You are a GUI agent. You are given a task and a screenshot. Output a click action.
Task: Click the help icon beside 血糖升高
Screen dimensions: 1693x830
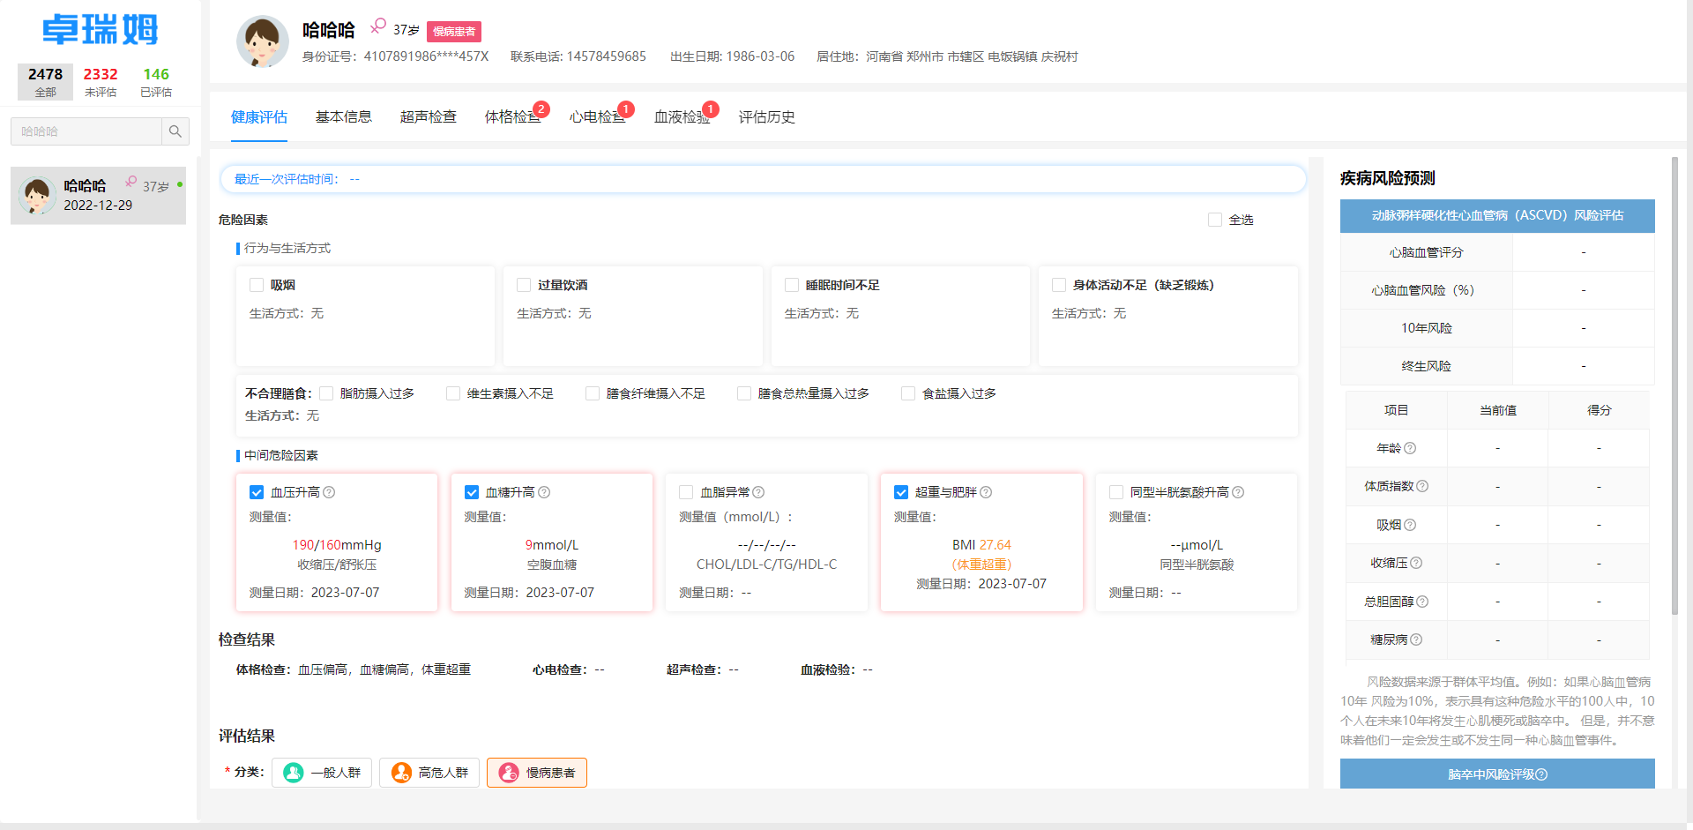click(544, 492)
